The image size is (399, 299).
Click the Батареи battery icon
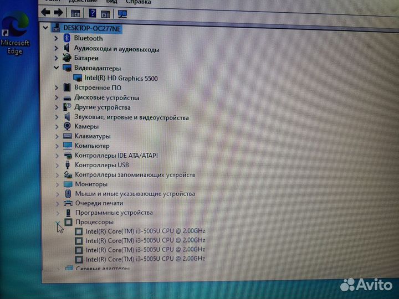(67, 58)
